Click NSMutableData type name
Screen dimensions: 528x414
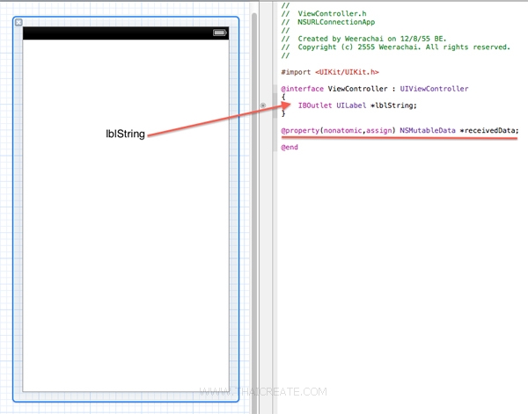point(428,130)
